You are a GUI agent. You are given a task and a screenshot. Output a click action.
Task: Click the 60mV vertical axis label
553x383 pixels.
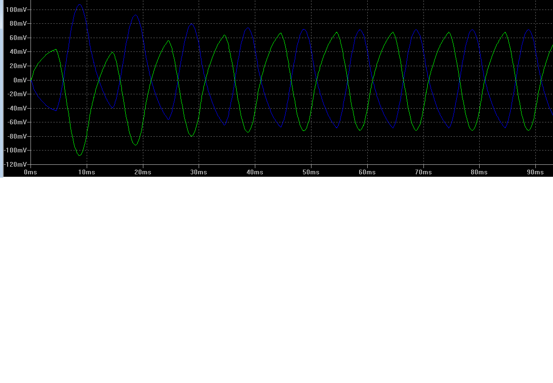pyautogui.click(x=18, y=38)
